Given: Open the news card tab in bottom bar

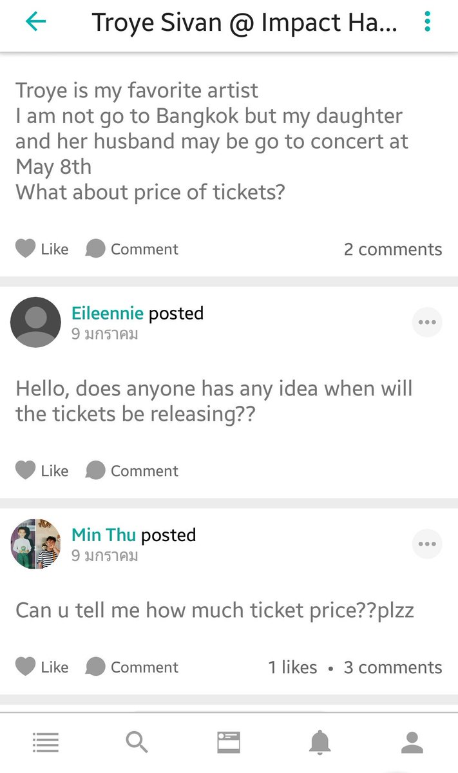Looking at the screenshot, I should click(x=229, y=743).
